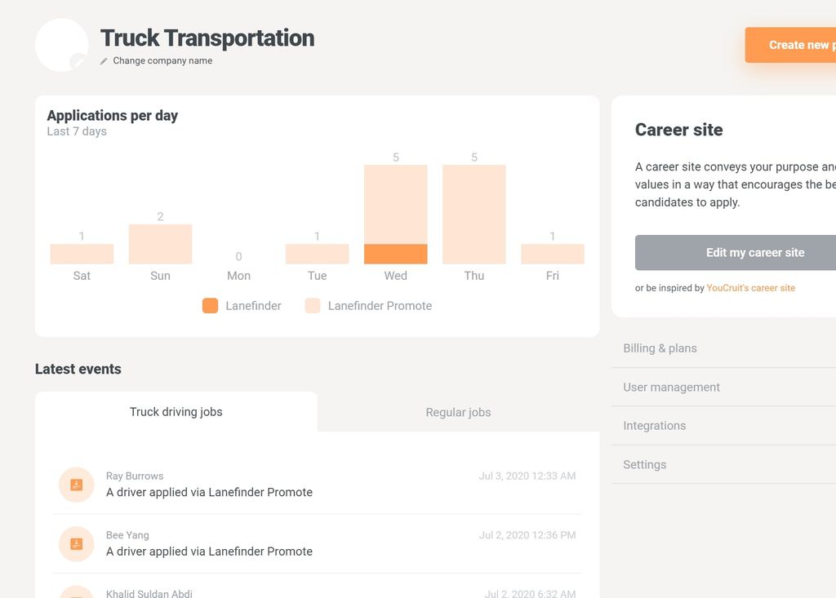The height and width of the screenshot is (598, 836).
Task: Toggle the Lanefinder Promote legend swatch
Action: (313, 305)
